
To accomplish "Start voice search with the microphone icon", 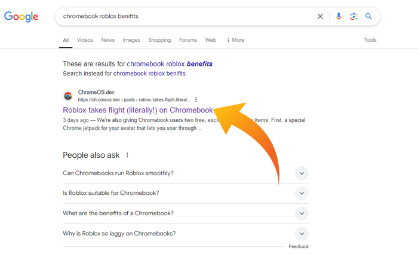I will tap(339, 16).
